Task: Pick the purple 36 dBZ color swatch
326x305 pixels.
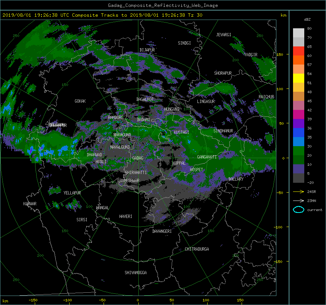Action: point(298,123)
